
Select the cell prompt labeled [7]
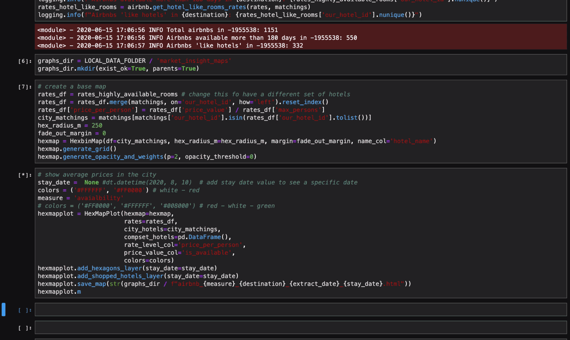(x=25, y=87)
